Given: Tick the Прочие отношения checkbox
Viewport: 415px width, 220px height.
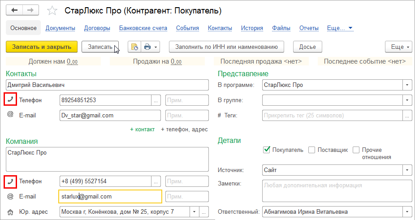Looking at the screenshot, I should (356, 150).
